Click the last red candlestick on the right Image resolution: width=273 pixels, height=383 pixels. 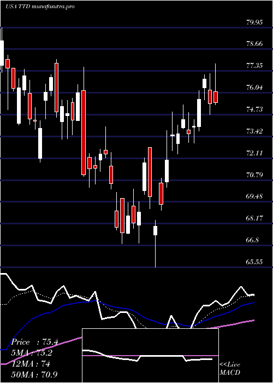click(x=216, y=97)
